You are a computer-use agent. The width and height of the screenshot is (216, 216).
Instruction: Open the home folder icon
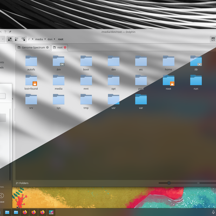168,61
